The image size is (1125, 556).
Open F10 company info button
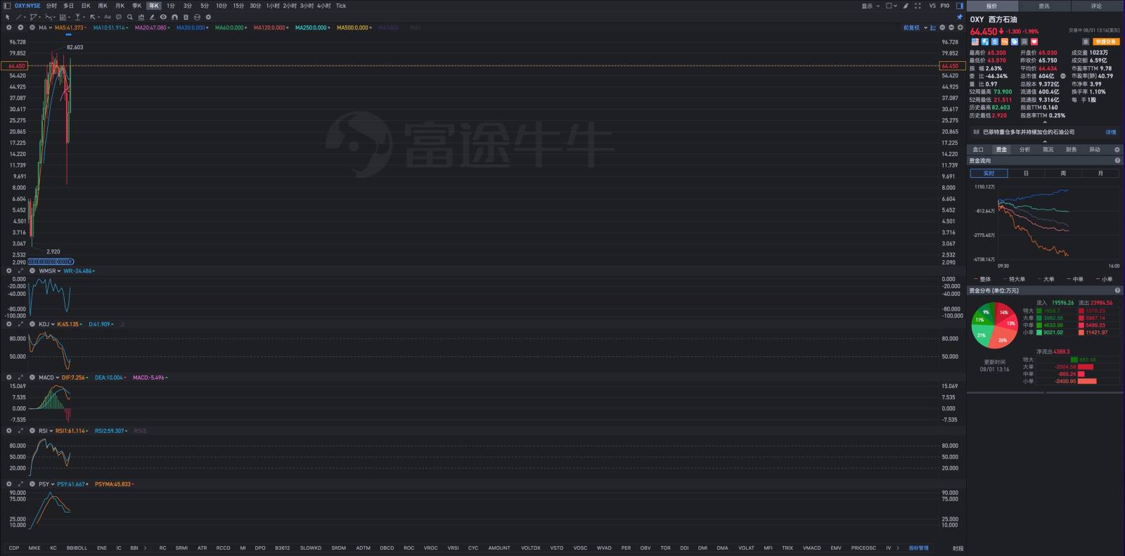coord(945,6)
